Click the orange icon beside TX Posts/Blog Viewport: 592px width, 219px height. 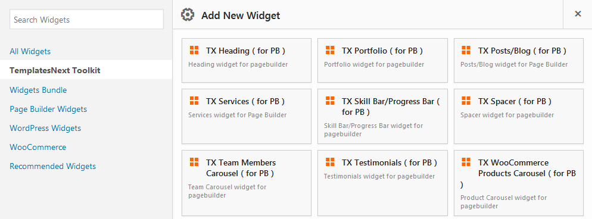(466, 50)
